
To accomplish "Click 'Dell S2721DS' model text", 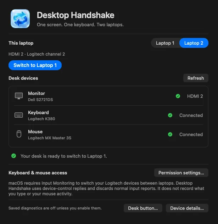I will click(x=40, y=100).
